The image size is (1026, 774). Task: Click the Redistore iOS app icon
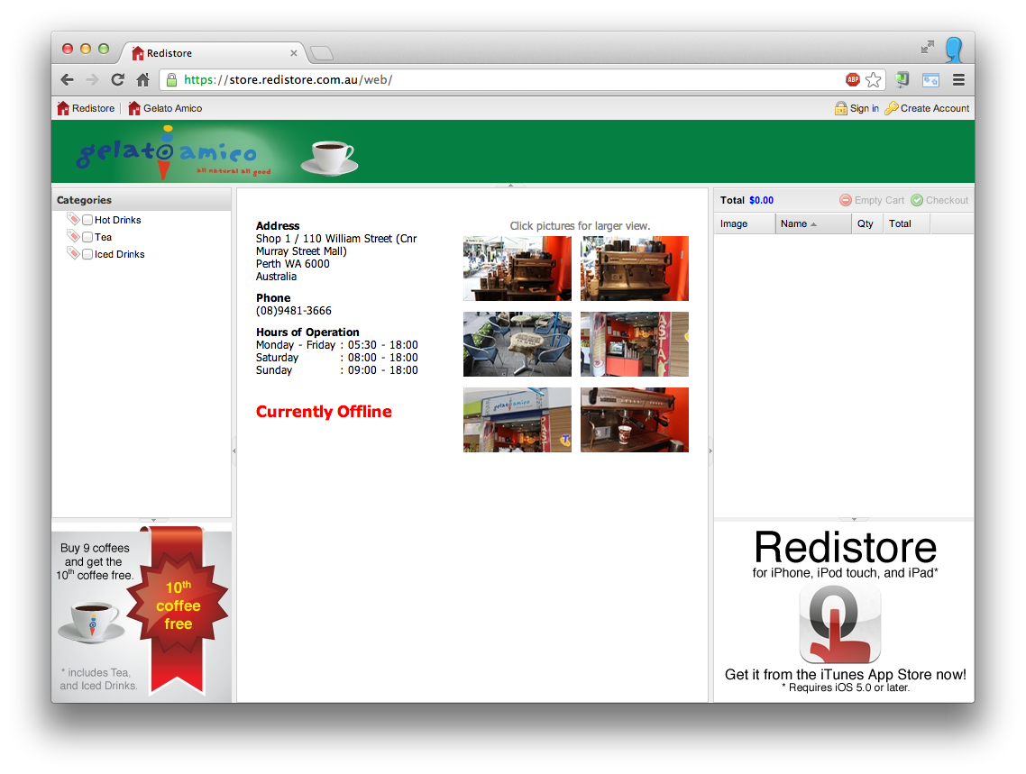pos(840,624)
